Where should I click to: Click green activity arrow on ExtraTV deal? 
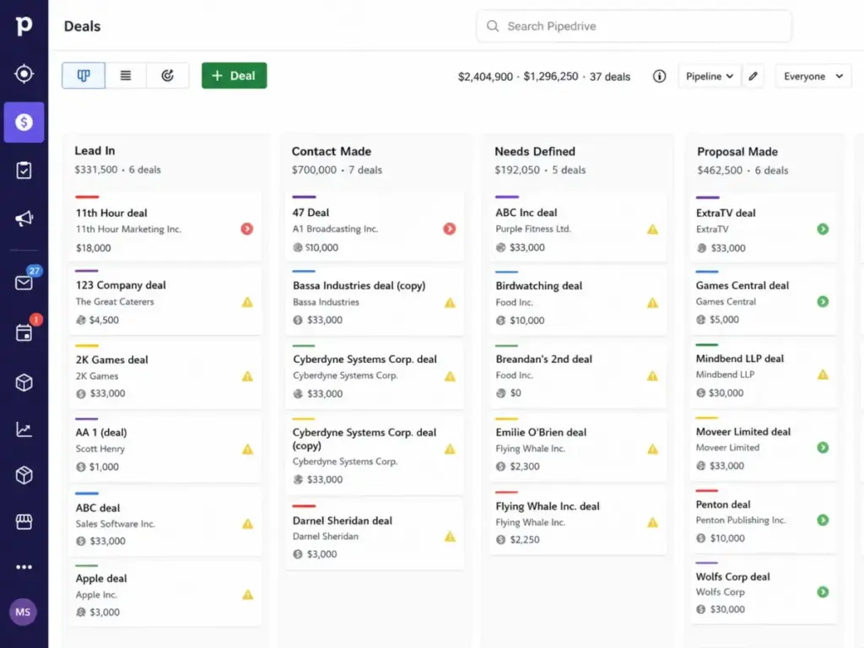point(823,229)
